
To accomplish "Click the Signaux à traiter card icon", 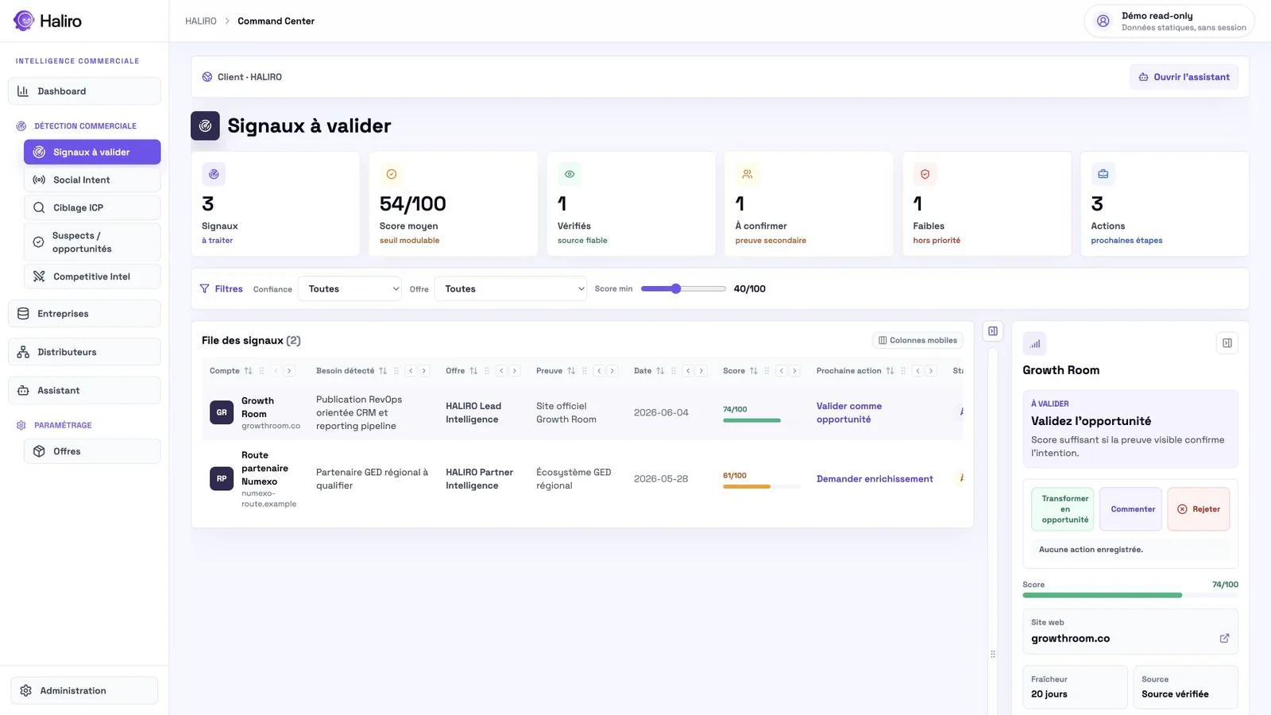I will point(214,174).
